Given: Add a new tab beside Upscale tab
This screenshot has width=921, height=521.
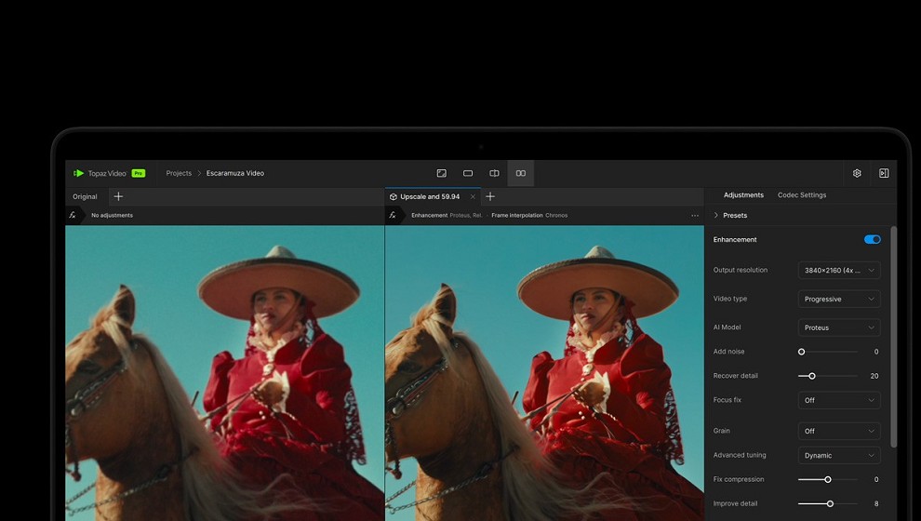Looking at the screenshot, I should tap(490, 196).
